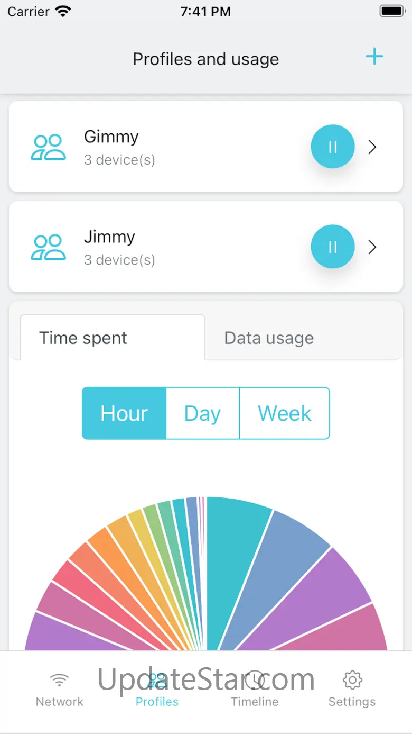Open the Settings gear icon
The image size is (412, 734).
352,679
